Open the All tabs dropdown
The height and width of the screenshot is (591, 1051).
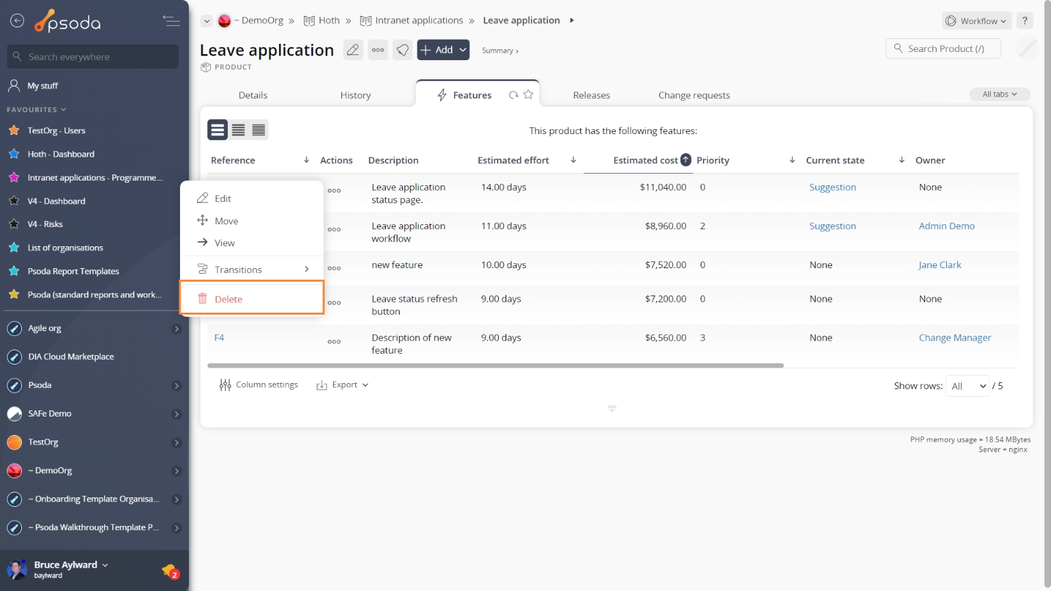tap(1000, 94)
